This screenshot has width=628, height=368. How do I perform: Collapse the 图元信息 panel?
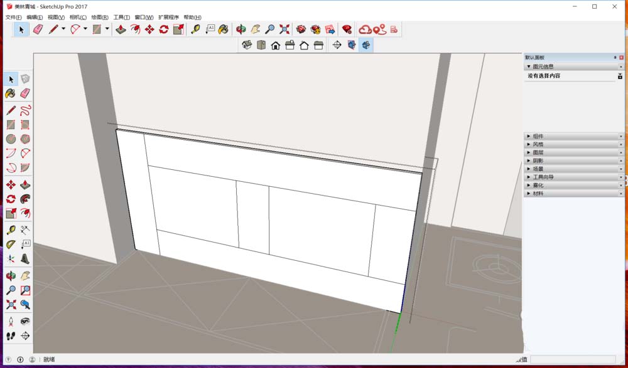pos(529,66)
